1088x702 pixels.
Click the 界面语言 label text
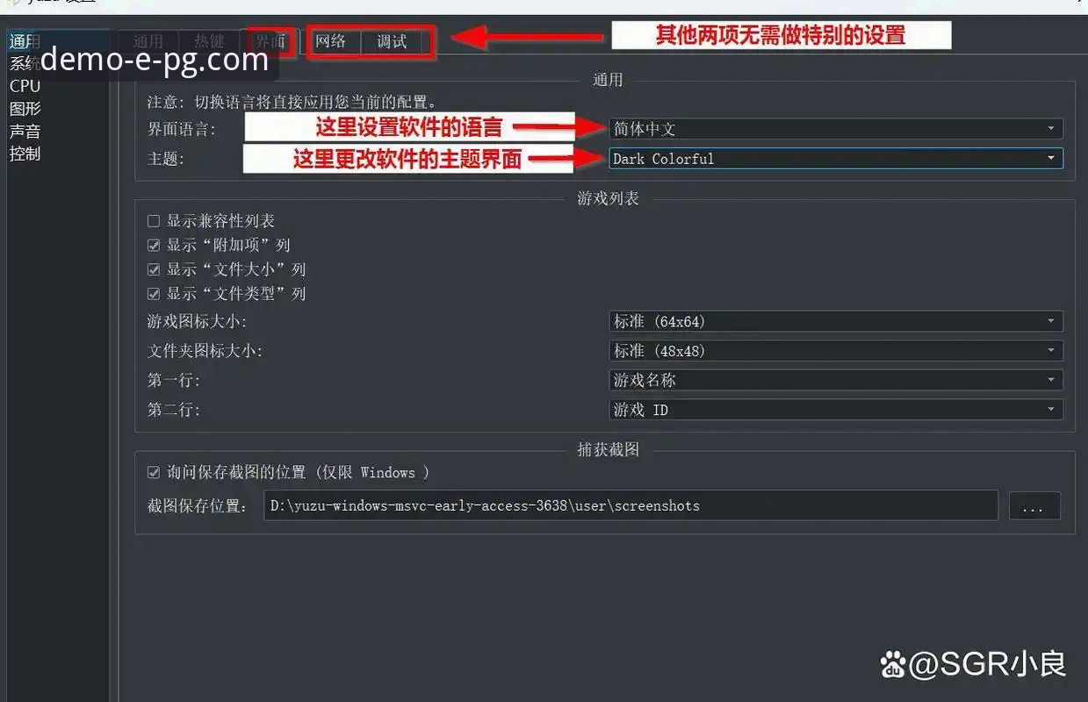click(x=181, y=129)
